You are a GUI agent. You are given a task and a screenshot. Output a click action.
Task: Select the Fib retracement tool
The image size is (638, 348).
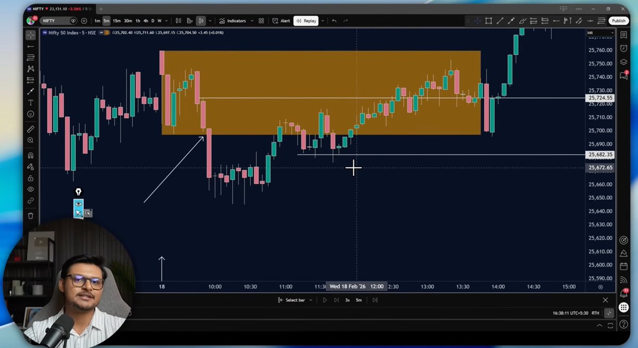[x=30, y=57]
